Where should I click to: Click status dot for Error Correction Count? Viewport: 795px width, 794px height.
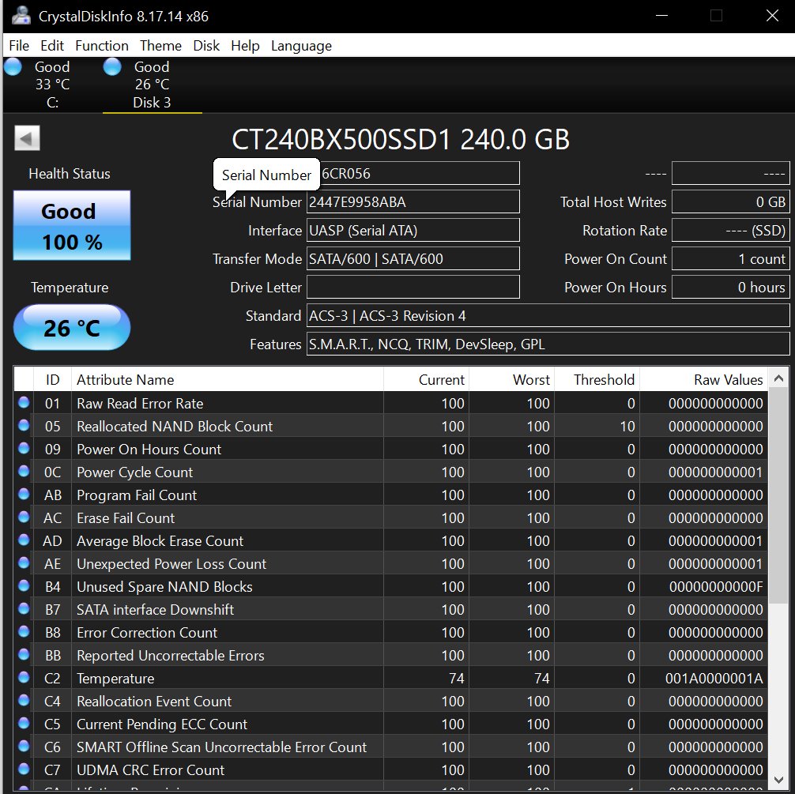click(24, 631)
